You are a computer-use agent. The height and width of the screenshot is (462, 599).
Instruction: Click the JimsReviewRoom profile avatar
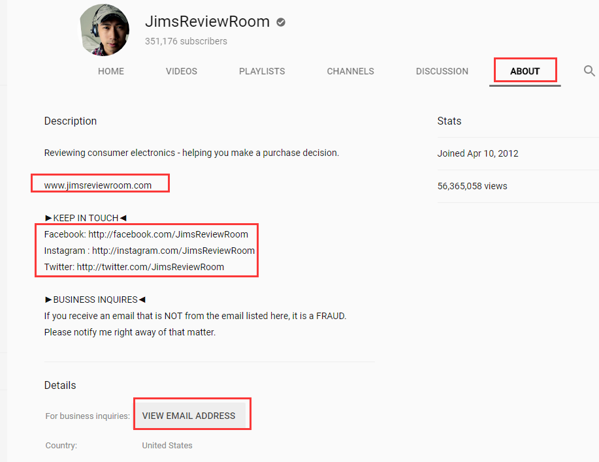click(x=105, y=30)
